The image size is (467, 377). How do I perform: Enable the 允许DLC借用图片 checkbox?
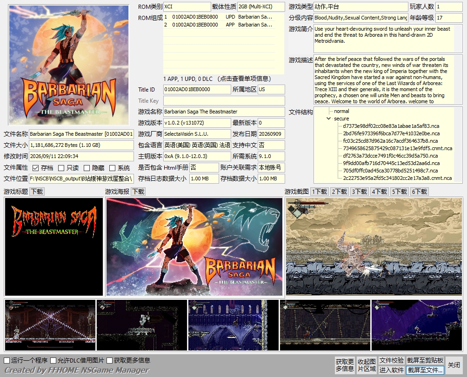[x=53, y=361]
